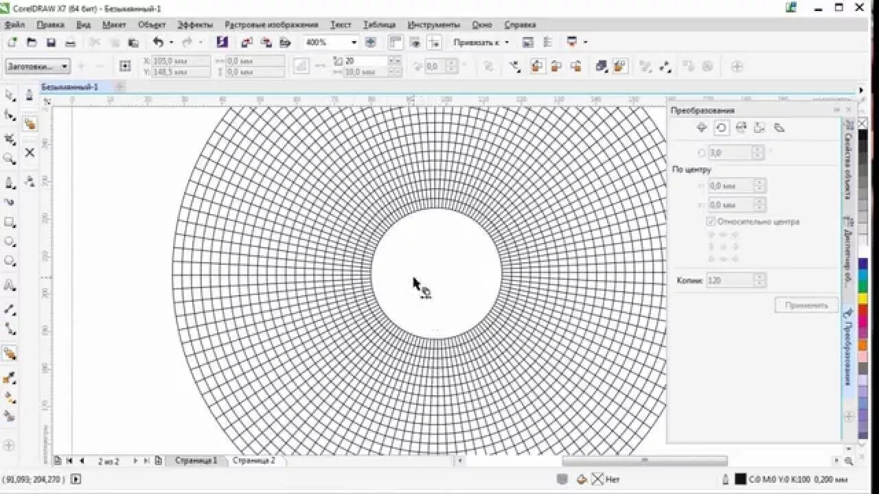Click the 'Безымянный-1' document tab
The width and height of the screenshot is (879, 494).
(69, 87)
